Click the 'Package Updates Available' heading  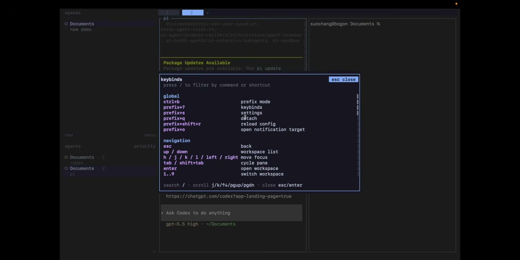pyautogui.click(x=197, y=63)
